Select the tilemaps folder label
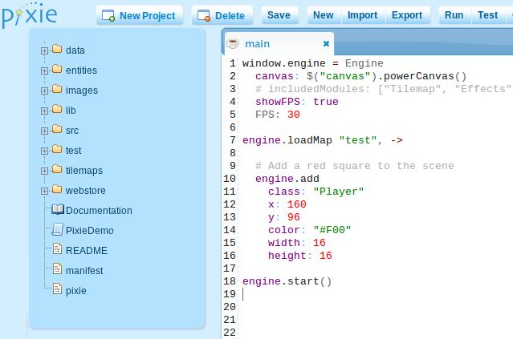Screen dimensions: 513x339 click(84, 171)
